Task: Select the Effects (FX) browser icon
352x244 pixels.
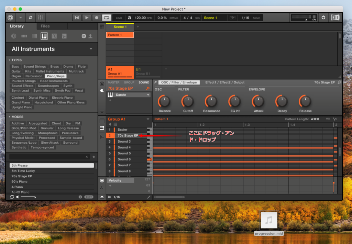Action: [54, 36]
